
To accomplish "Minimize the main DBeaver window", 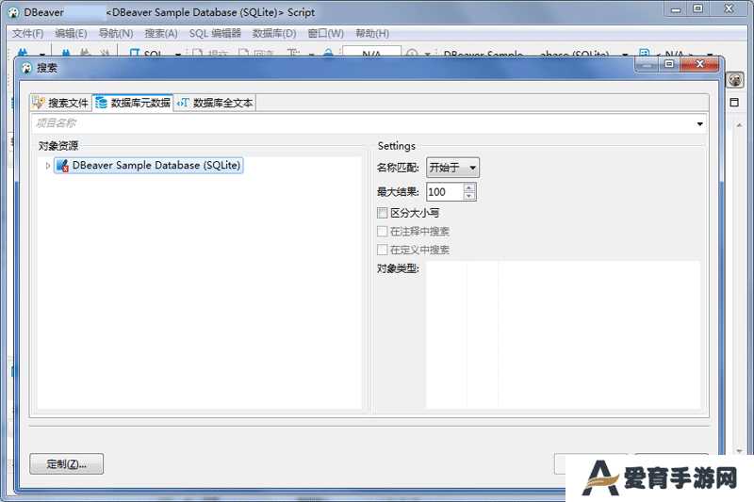I will [x=676, y=9].
